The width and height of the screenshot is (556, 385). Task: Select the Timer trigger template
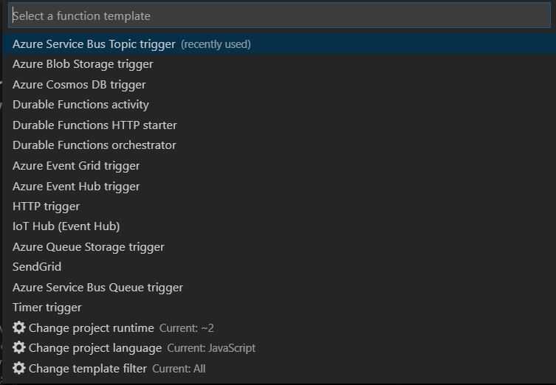pos(279,308)
